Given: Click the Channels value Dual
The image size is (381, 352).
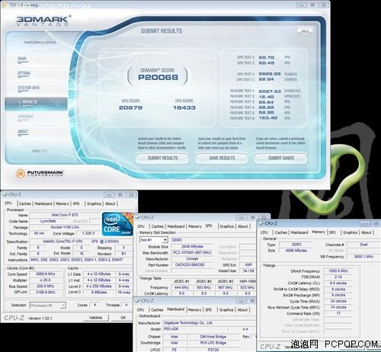Looking at the screenshot, I should pos(363,245).
